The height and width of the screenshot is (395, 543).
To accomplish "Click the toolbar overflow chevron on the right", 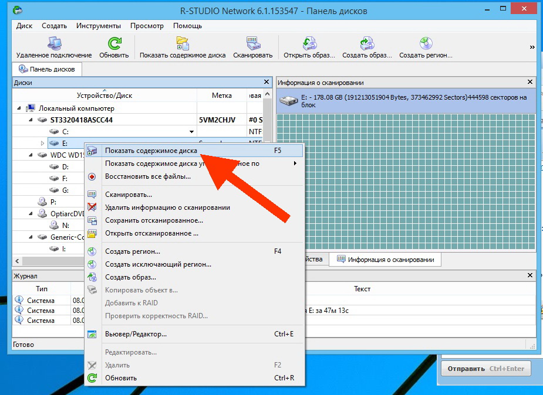I will 532,47.
